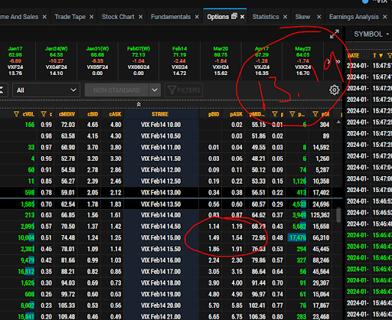The width and height of the screenshot is (392, 320).
Task: Switch to the Trade Tape tab
Action: [70, 17]
